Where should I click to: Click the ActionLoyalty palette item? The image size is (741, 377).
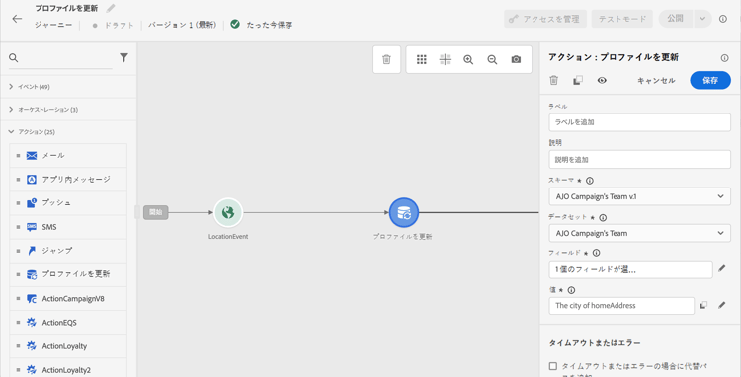[x=68, y=345]
